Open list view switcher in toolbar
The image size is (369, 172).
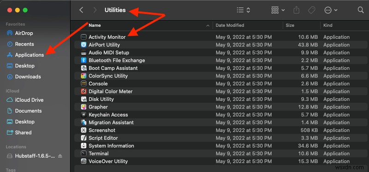click(244, 10)
